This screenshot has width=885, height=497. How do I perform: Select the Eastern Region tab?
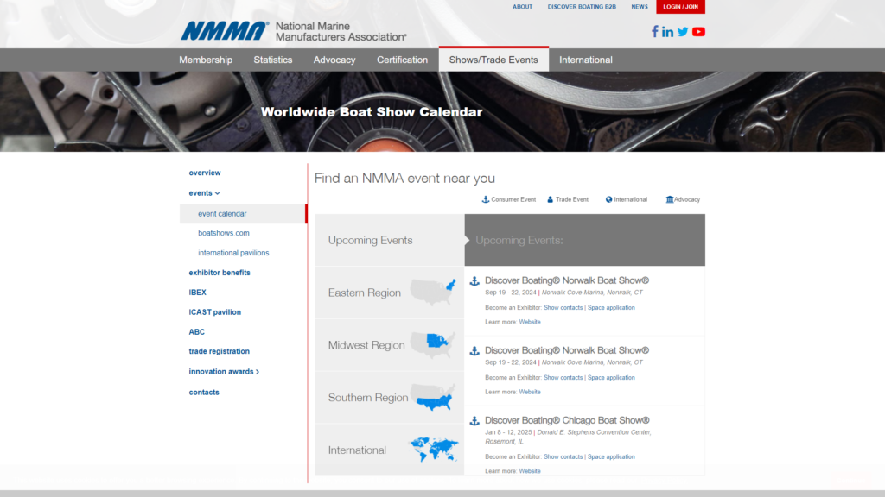(x=390, y=293)
